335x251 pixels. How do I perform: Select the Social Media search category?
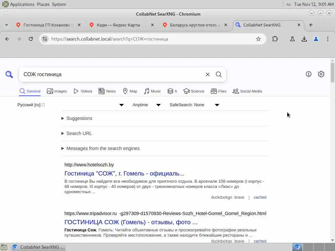[247, 91]
